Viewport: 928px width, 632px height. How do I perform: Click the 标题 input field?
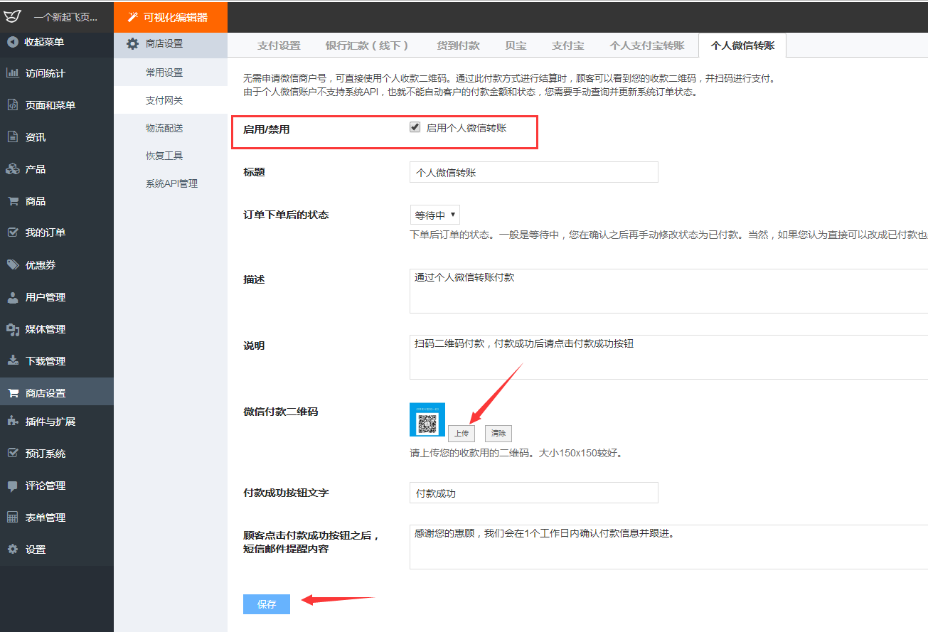534,172
